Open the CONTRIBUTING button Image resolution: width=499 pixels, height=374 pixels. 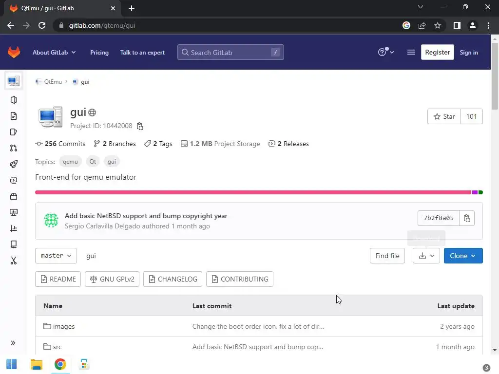tap(240, 279)
